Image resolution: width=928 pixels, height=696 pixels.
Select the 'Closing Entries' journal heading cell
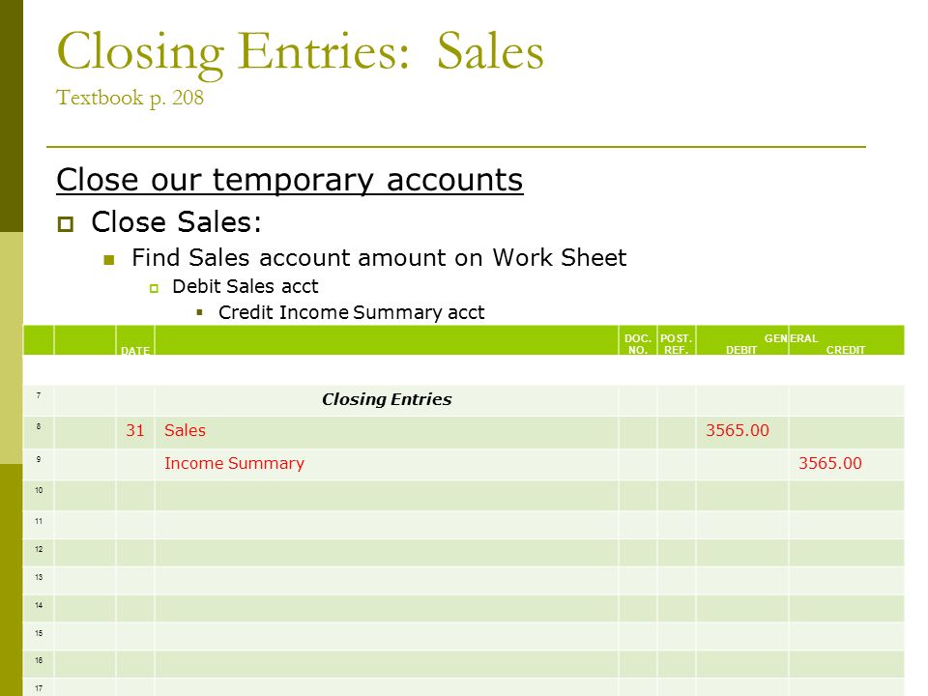[387, 400]
